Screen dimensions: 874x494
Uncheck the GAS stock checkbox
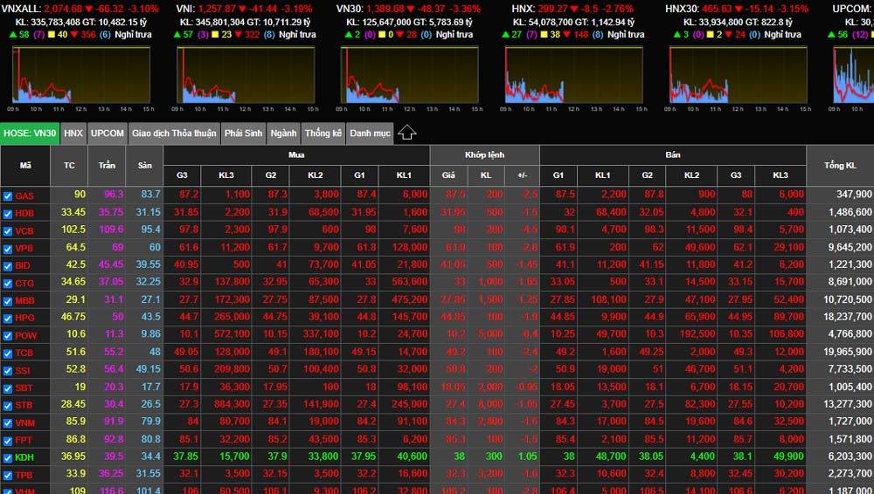[8, 196]
